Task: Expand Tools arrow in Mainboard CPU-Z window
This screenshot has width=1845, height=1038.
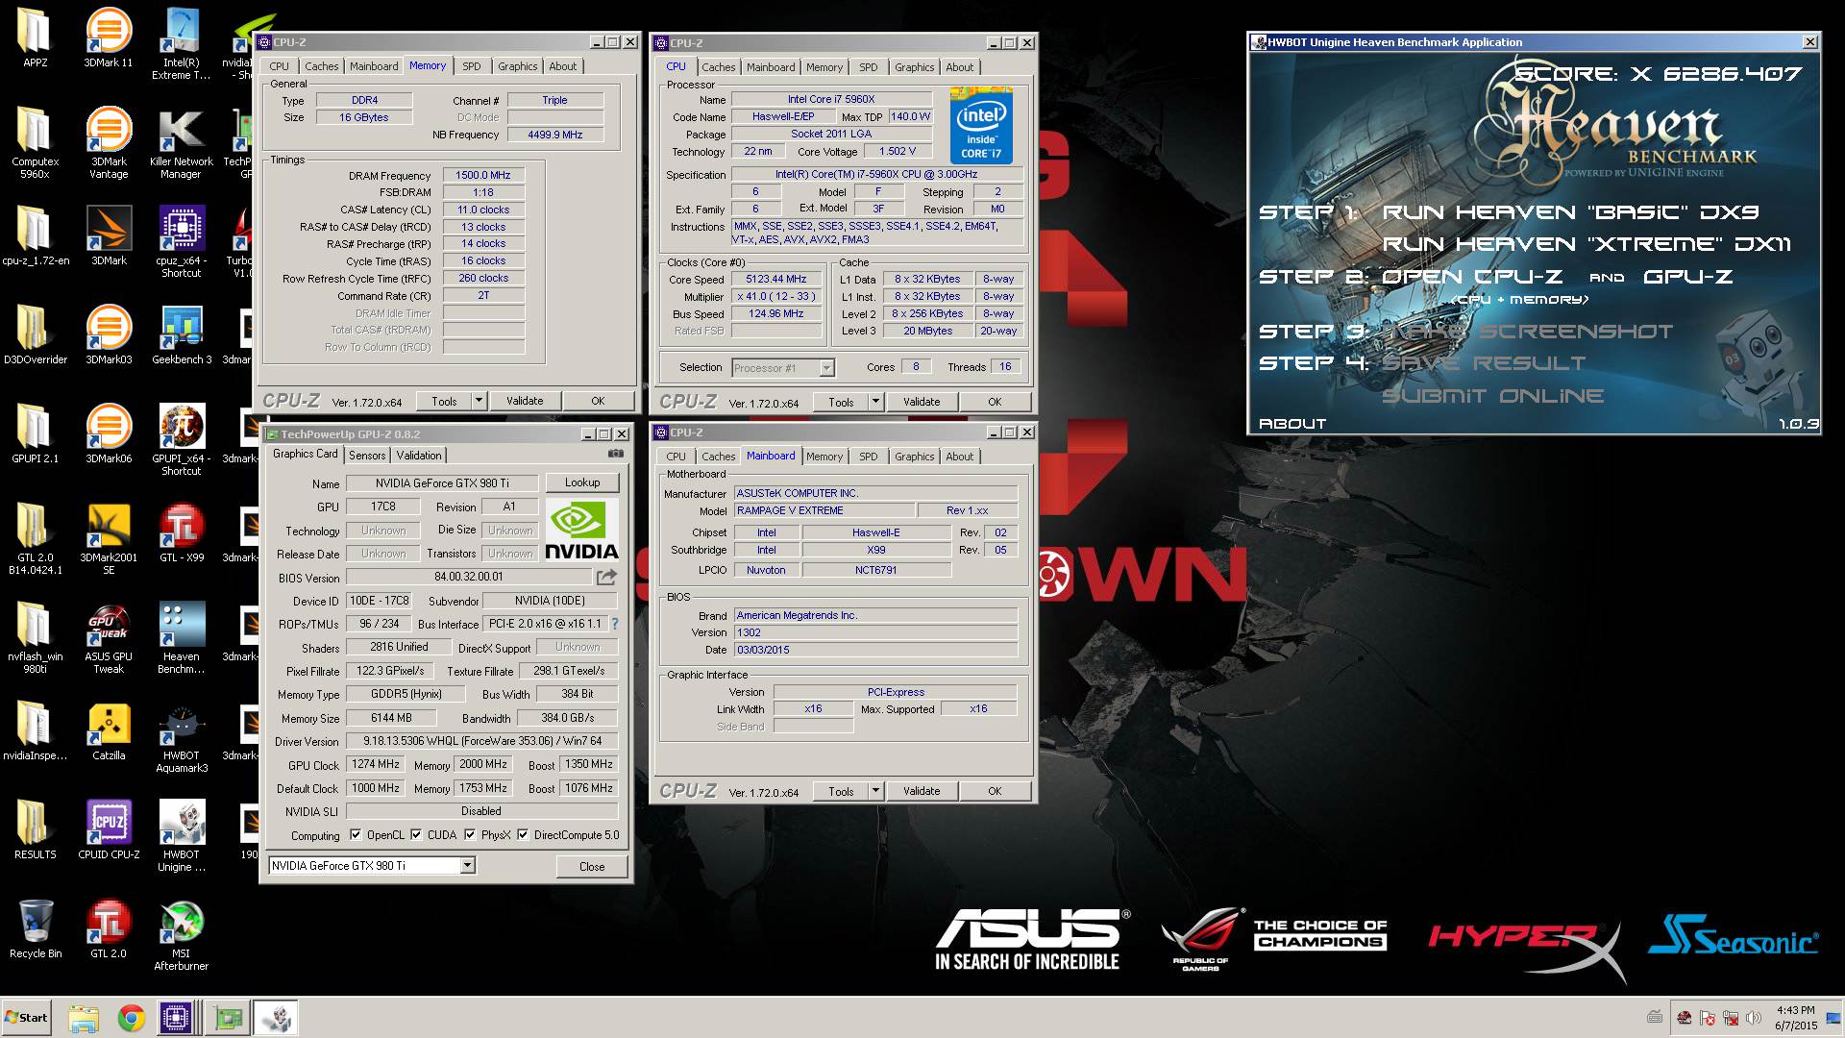Action: click(x=875, y=791)
